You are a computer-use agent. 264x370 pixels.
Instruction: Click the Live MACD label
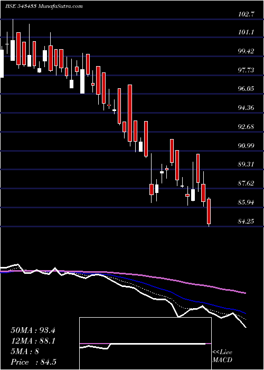(222, 356)
